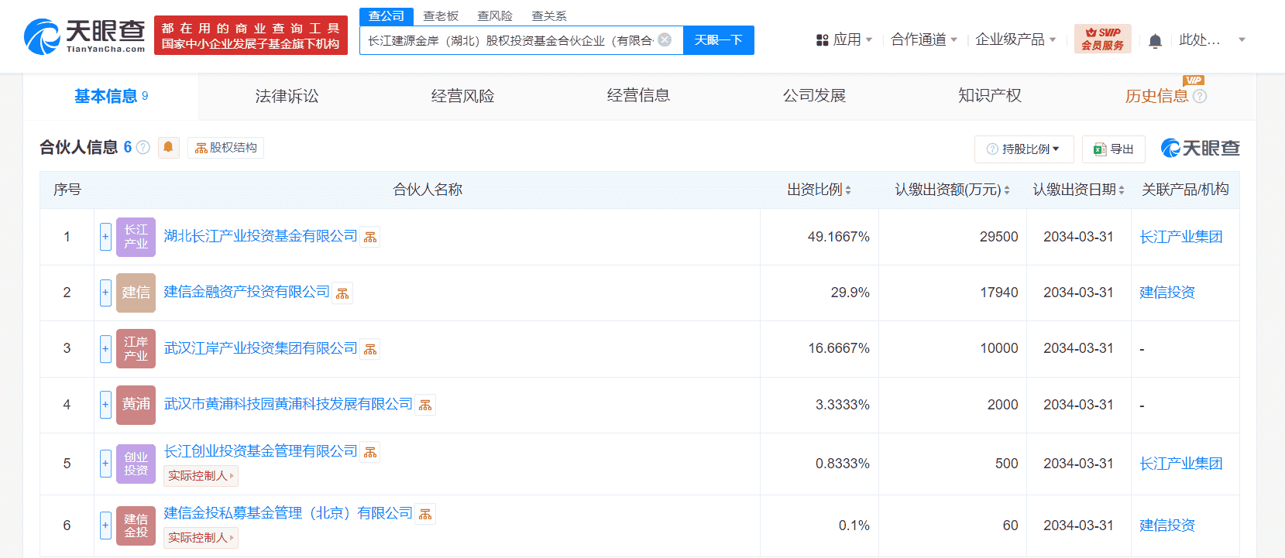Image resolution: width=1285 pixels, height=558 pixels.
Task: Open notifications bell in top header
Action: coord(1155,40)
